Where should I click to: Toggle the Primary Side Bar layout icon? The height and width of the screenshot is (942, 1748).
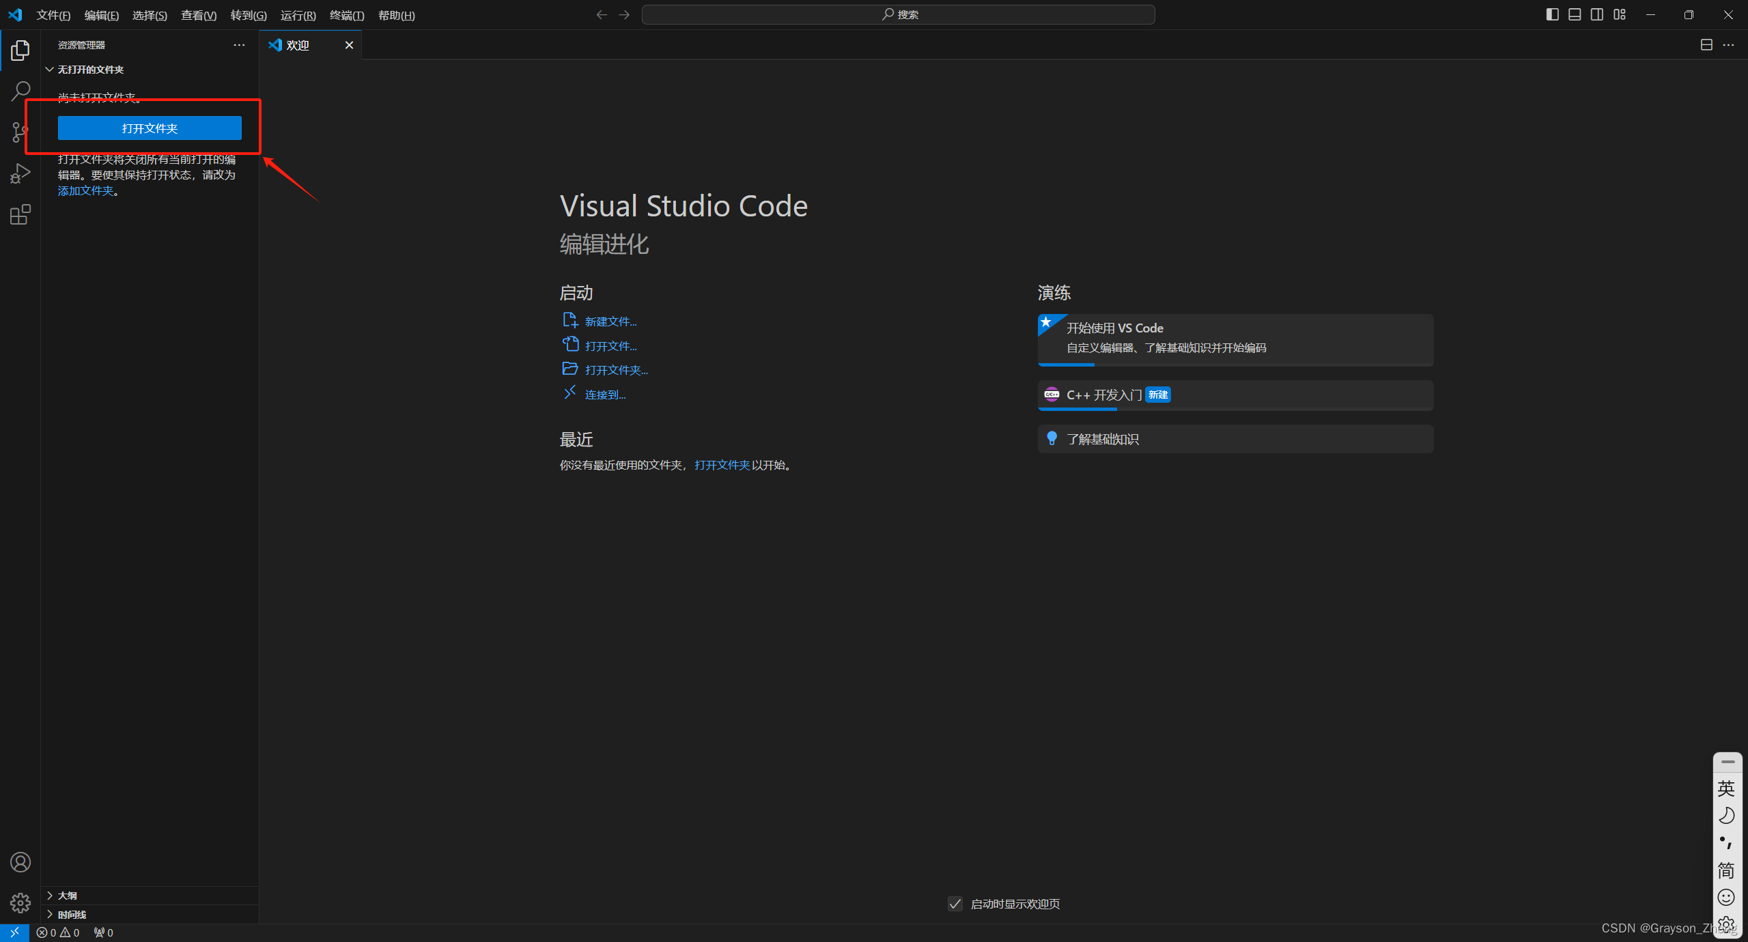click(x=1552, y=14)
